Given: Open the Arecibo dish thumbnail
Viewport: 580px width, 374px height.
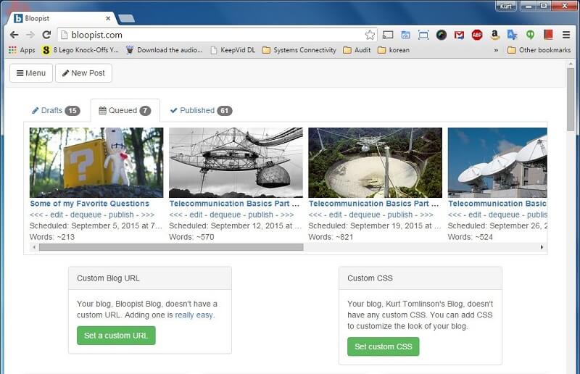Looking at the screenshot, I should click(375, 162).
